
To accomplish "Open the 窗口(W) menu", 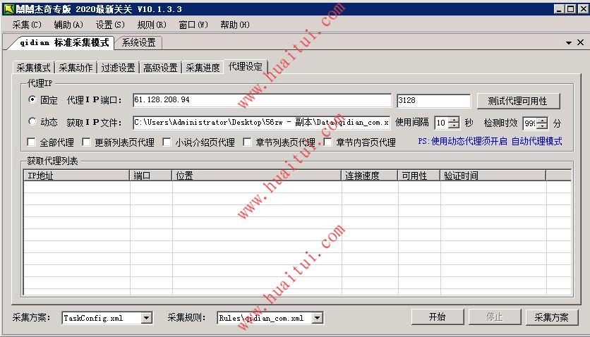I will pyautogui.click(x=193, y=25).
